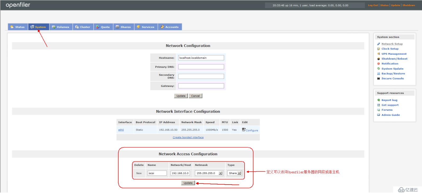Click the Admin Guide book icon
Screen dimensions: 422x193
click(379, 115)
